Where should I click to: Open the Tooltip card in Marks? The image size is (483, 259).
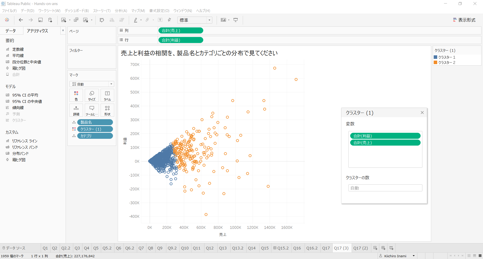pyautogui.click(x=92, y=110)
